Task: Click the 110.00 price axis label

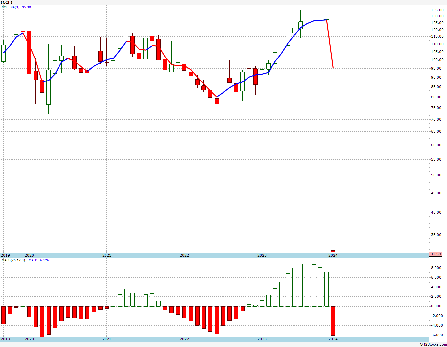Action: 437,44
